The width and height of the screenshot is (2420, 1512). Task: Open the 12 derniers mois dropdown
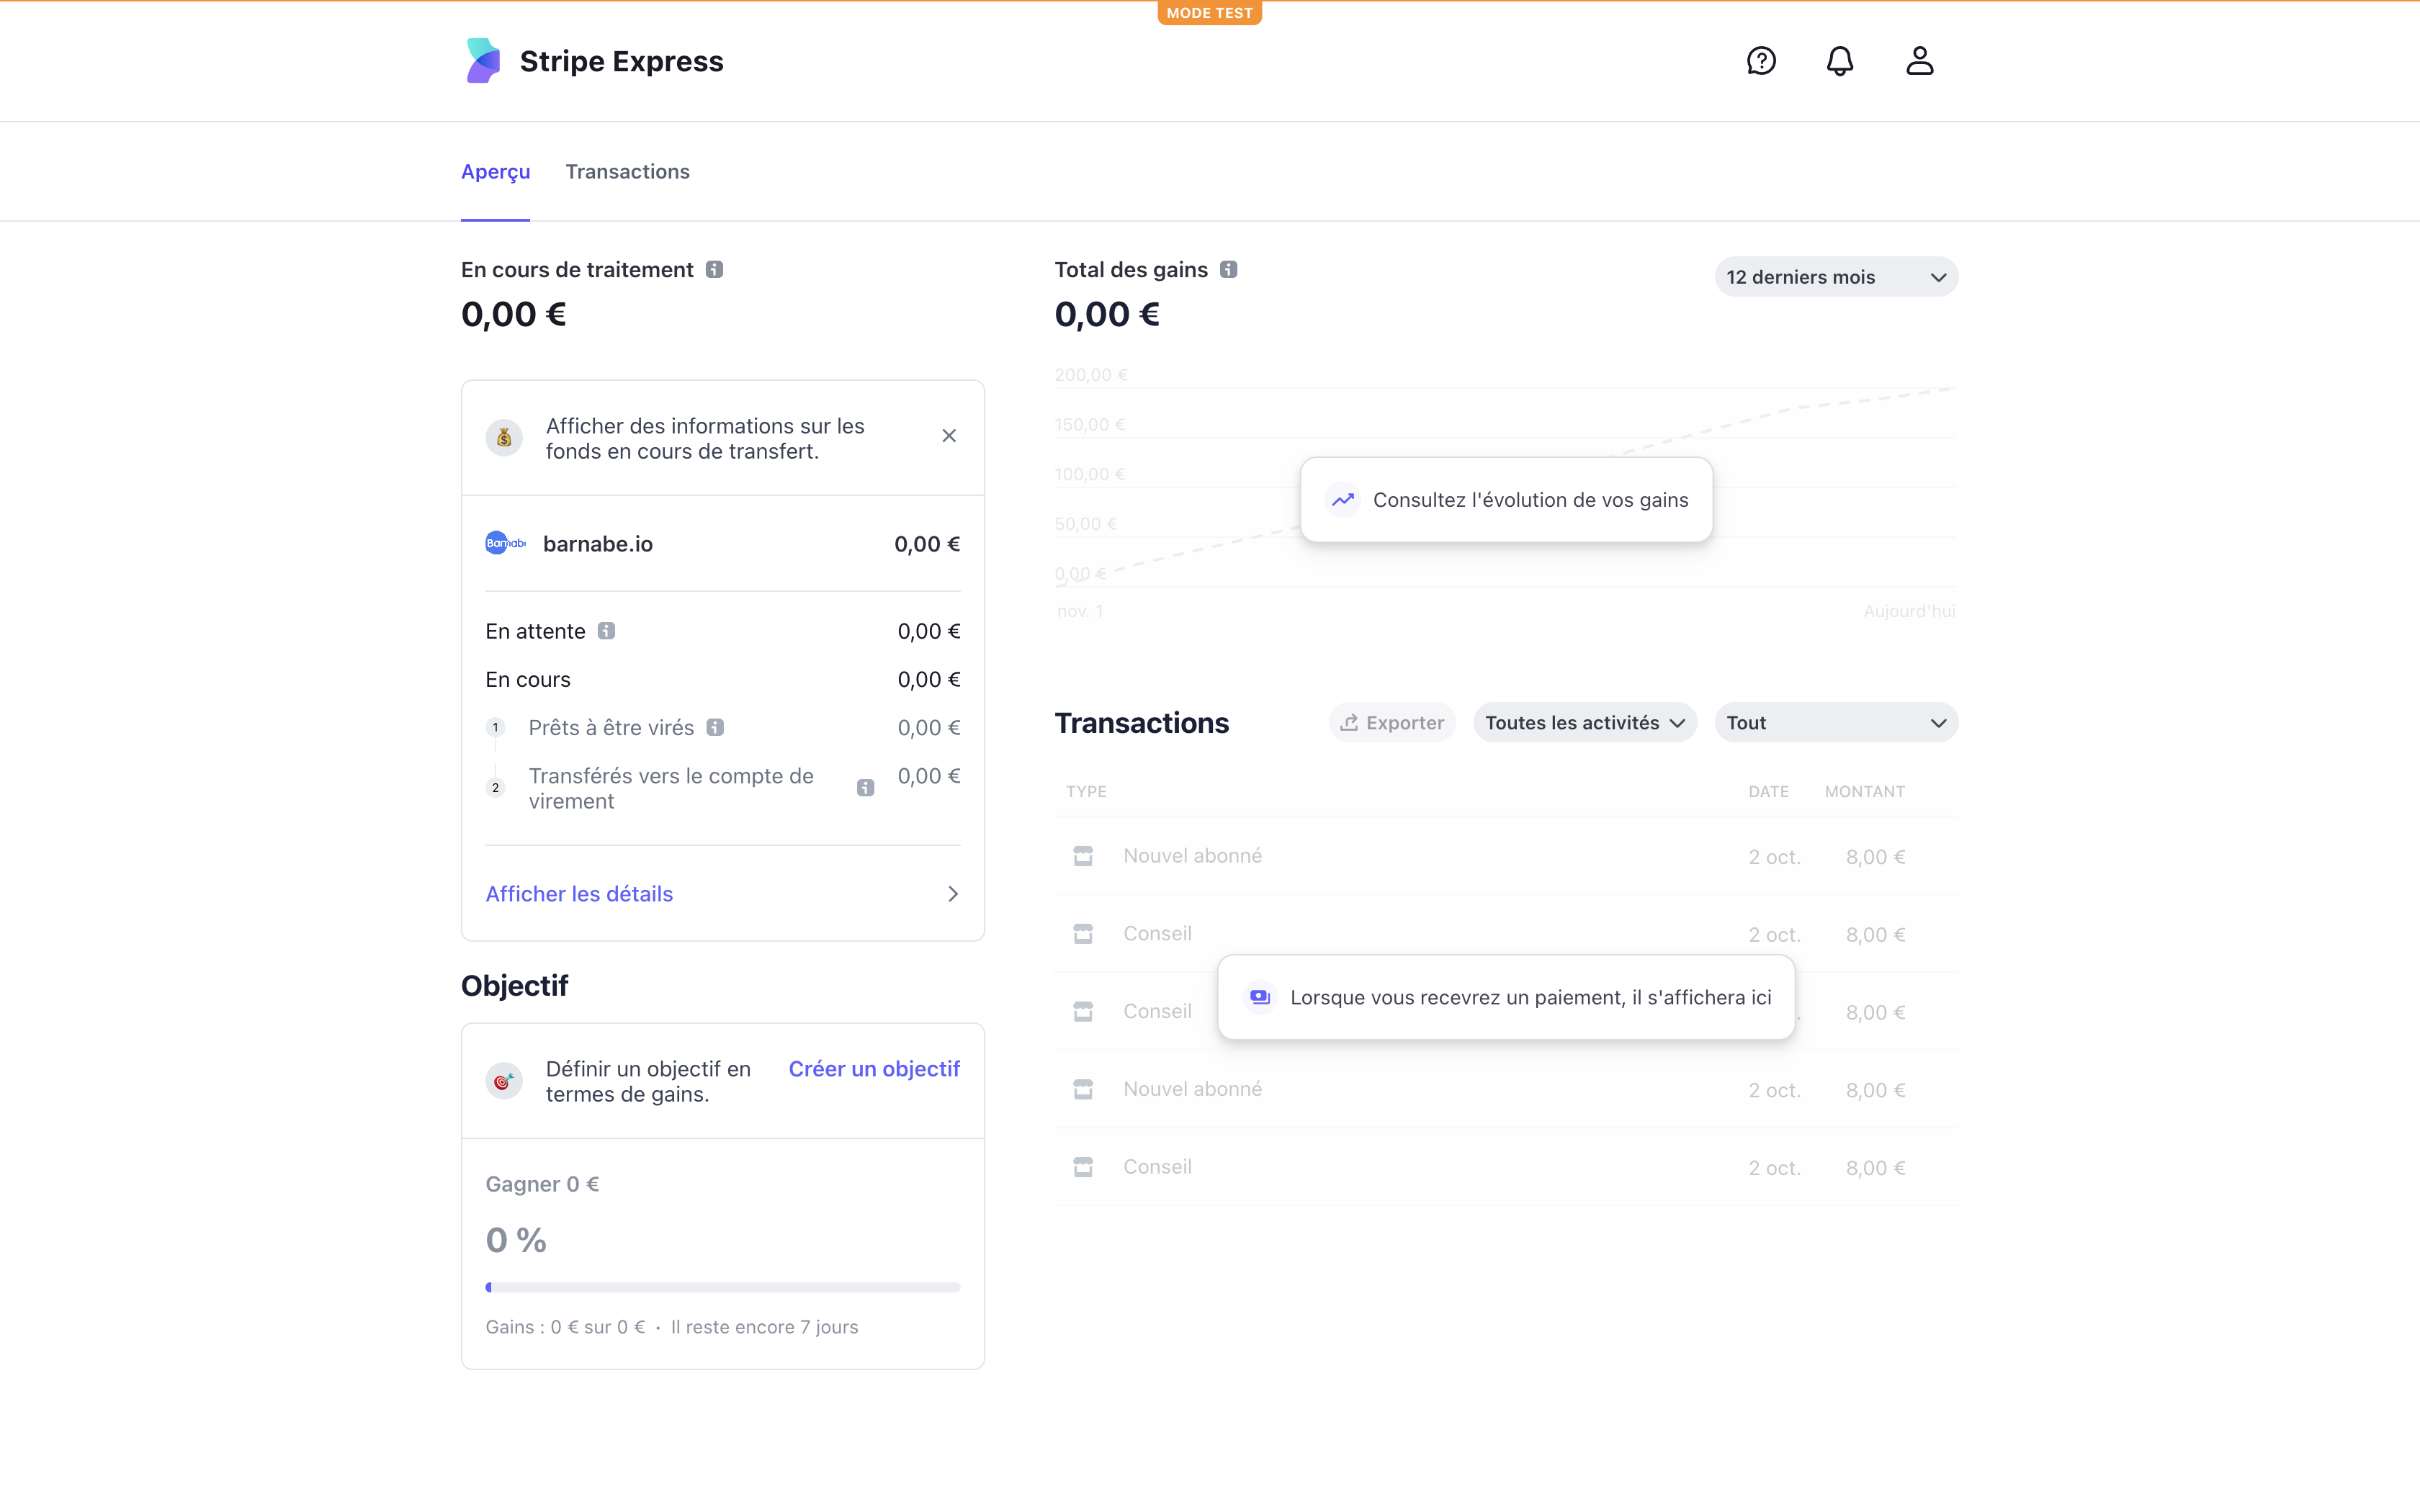click(1836, 277)
